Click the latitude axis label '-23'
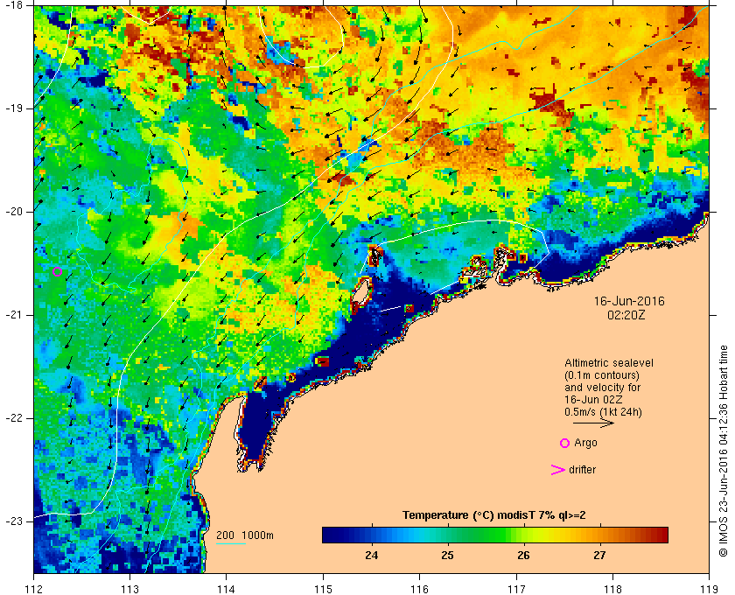This screenshot has height=595, width=735. point(13,521)
